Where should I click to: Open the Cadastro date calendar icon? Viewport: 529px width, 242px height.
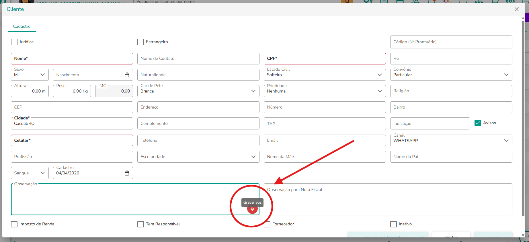point(127,173)
